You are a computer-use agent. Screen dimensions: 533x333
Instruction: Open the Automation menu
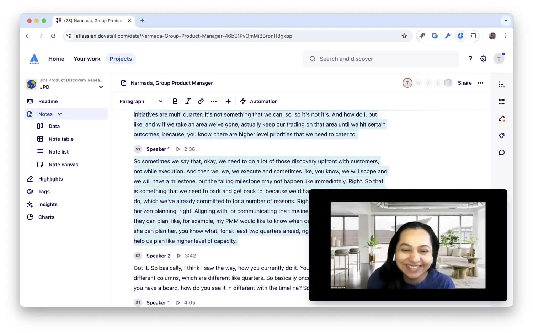[x=259, y=101]
